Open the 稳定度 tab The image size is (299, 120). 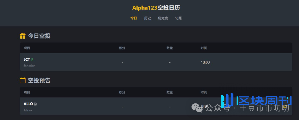(x=163, y=18)
